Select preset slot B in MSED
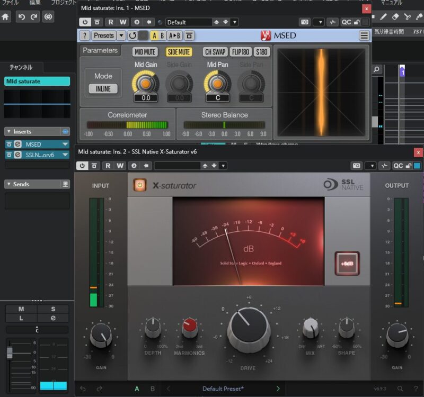 coord(162,35)
